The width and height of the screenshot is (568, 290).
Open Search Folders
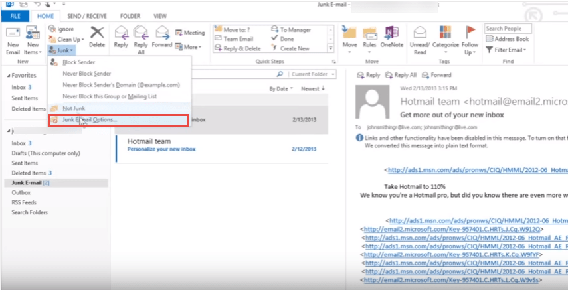tap(29, 212)
